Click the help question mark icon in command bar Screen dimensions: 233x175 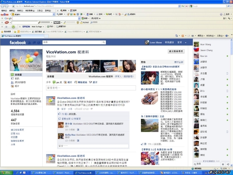click(x=226, y=36)
